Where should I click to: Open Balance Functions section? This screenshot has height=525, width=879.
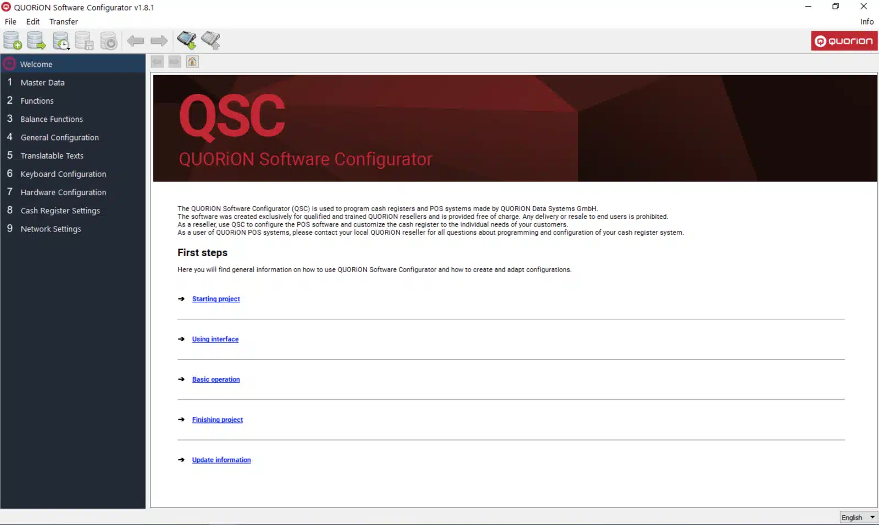click(x=73, y=118)
